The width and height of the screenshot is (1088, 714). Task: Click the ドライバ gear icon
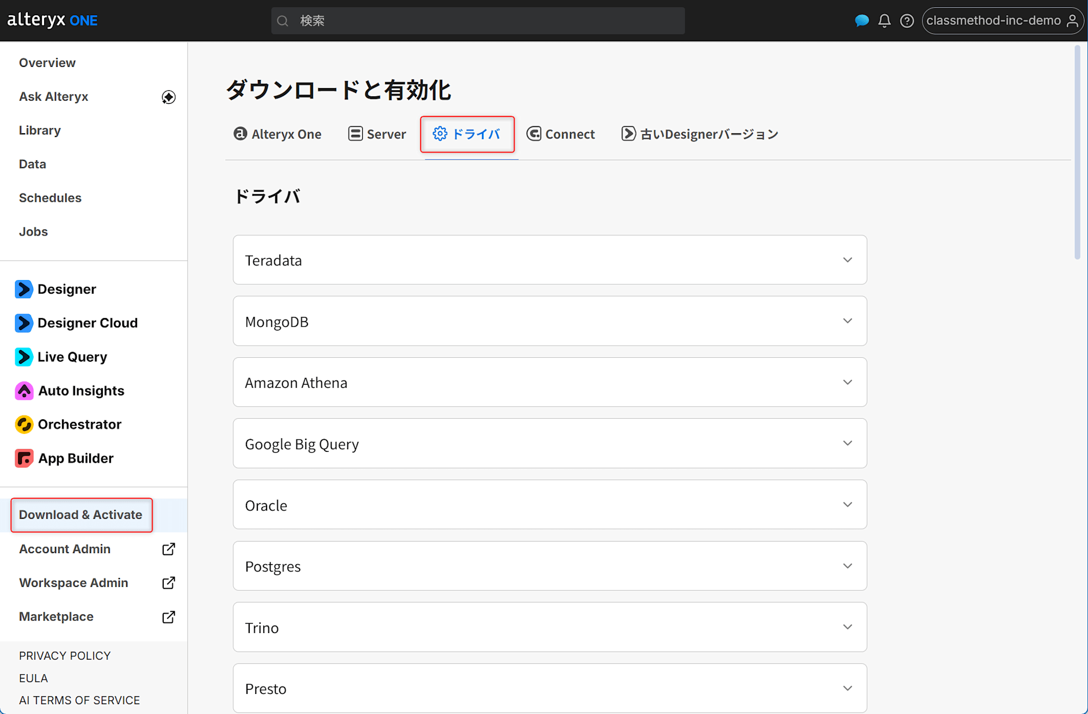click(440, 134)
